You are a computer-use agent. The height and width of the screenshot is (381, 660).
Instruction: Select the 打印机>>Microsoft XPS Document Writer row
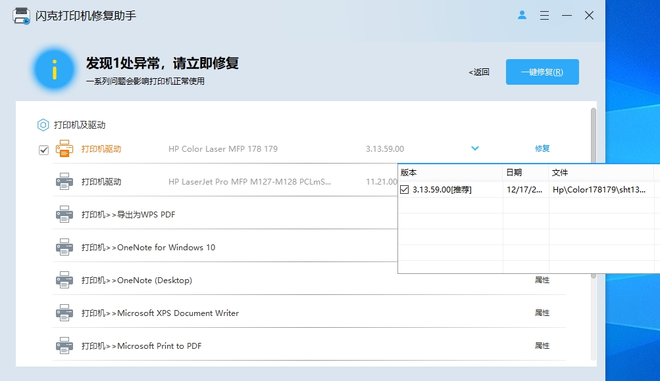click(309, 313)
